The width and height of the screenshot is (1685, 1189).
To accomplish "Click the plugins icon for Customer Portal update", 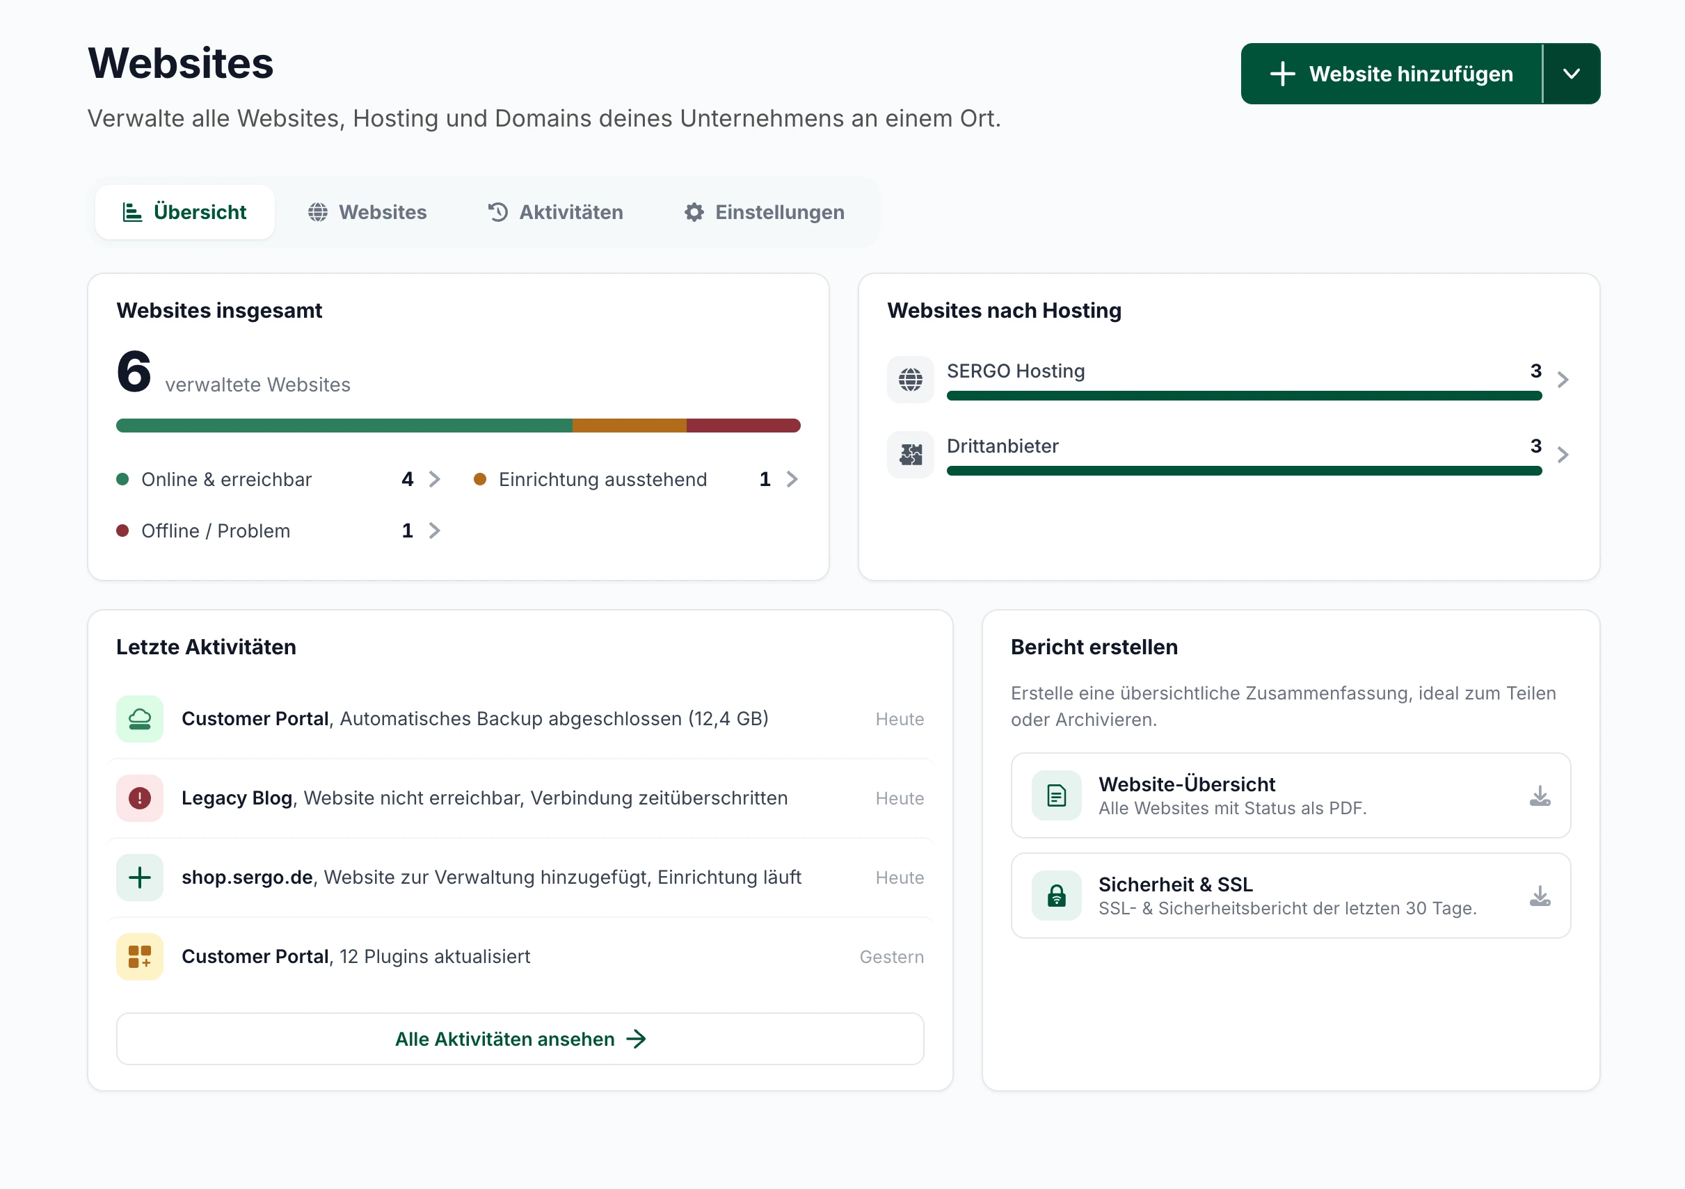I will [x=139, y=957].
